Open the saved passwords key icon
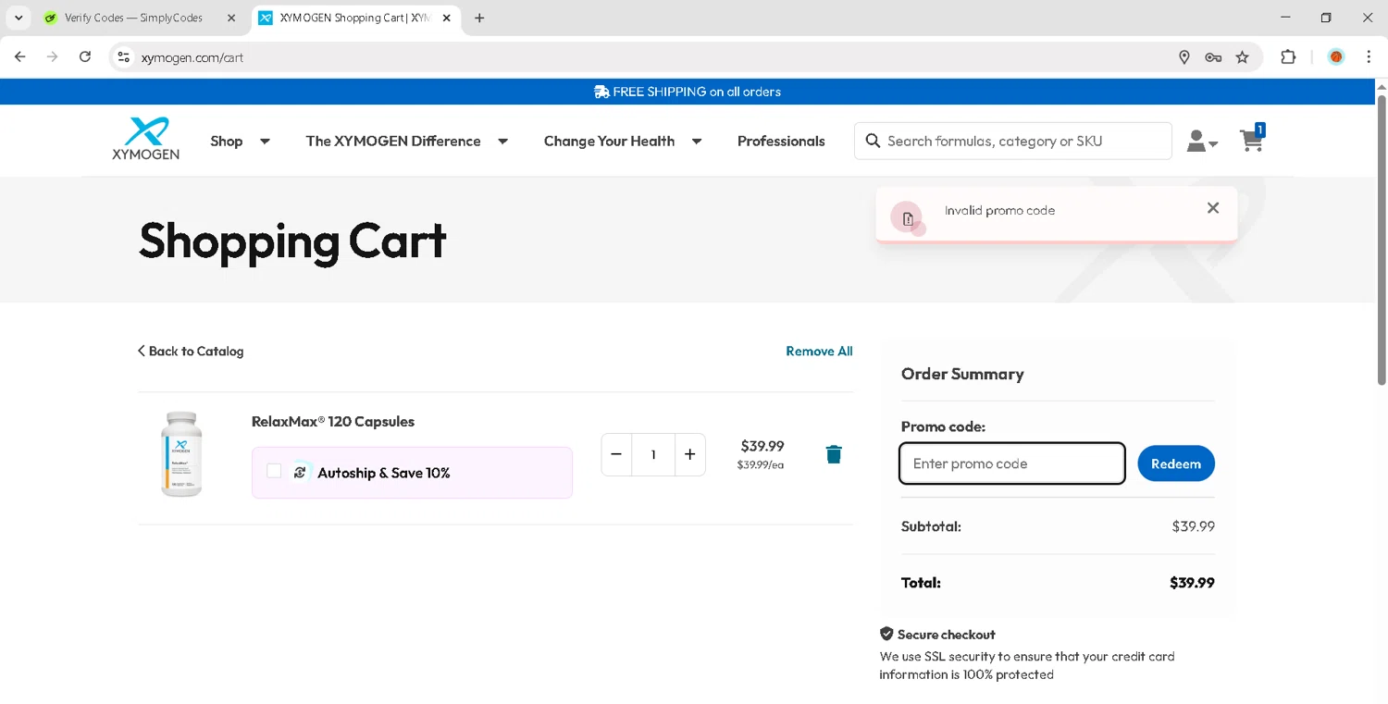 click(1213, 57)
